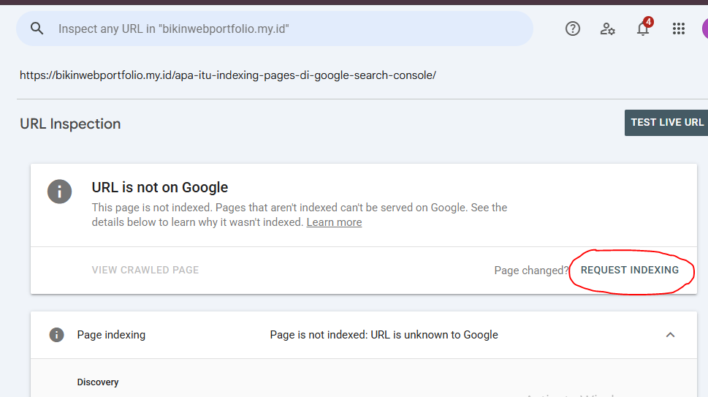This screenshot has height=397, width=708.
Task: Click the 'URL Inspection' heading
Action: coord(70,124)
